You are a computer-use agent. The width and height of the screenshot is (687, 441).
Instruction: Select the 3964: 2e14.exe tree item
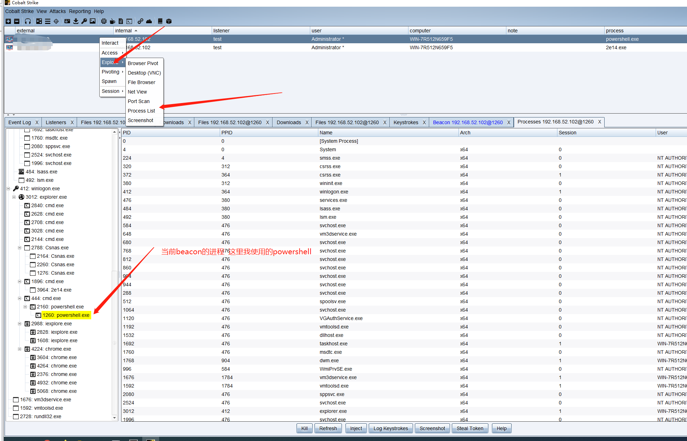point(54,290)
